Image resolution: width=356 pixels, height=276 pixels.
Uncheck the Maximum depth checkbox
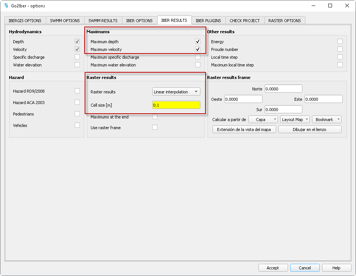coord(198,42)
